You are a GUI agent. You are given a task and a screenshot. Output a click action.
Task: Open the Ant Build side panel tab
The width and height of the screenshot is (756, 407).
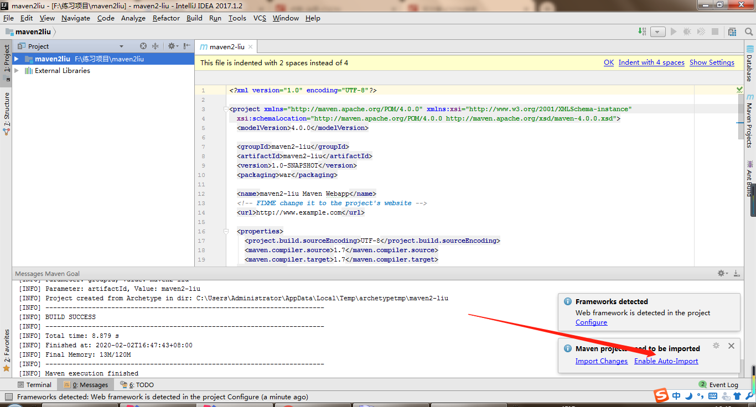(x=749, y=178)
